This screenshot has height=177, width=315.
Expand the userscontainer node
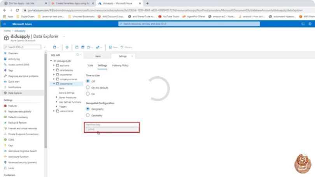54,111
